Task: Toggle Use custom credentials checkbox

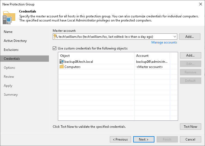Action: [55, 48]
